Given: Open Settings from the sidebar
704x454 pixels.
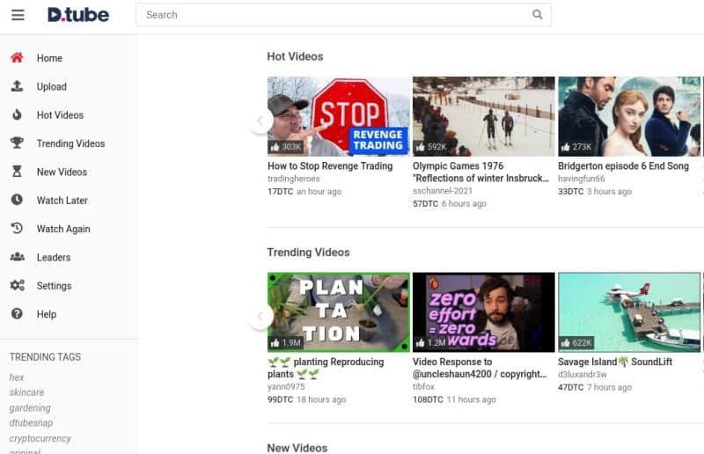Looking at the screenshot, I should pyautogui.click(x=54, y=286).
